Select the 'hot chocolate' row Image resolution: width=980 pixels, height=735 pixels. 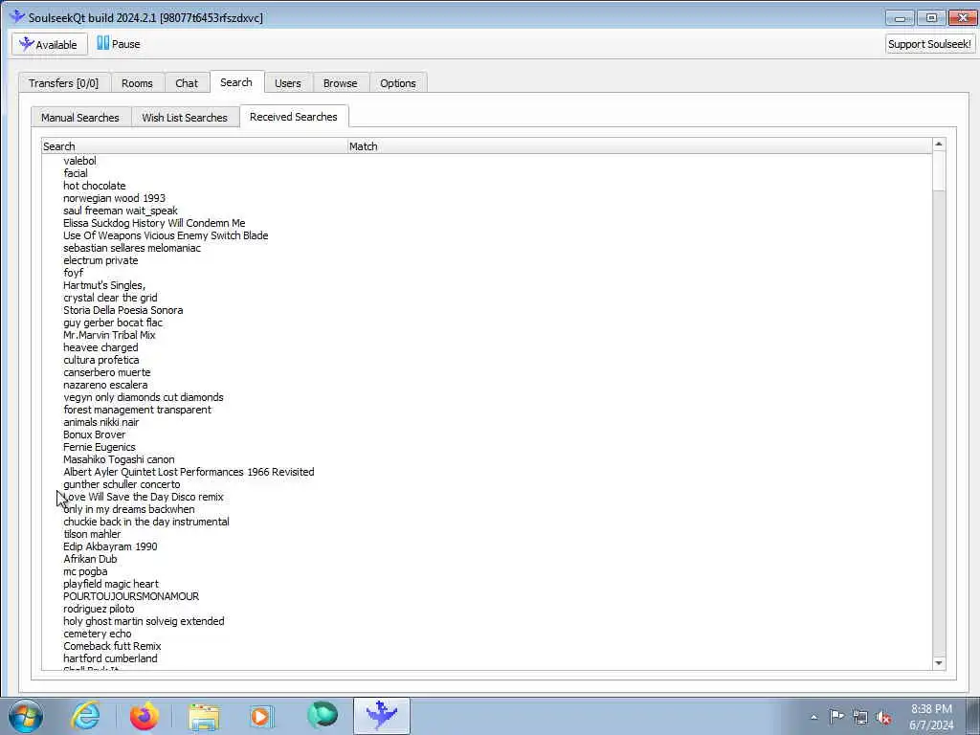(x=95, y=186)
